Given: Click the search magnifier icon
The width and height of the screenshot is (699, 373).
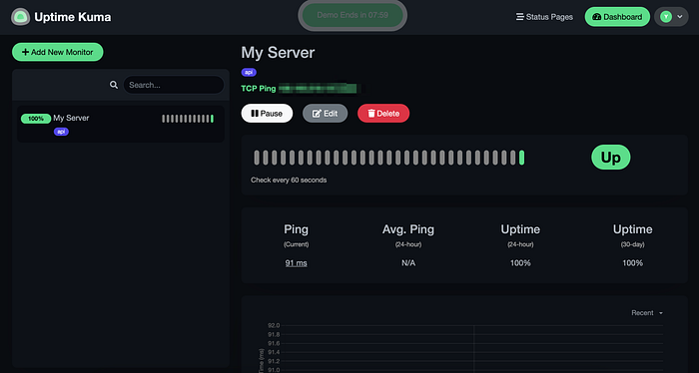Looking at the screenshot, I should [x=114, y=85].
